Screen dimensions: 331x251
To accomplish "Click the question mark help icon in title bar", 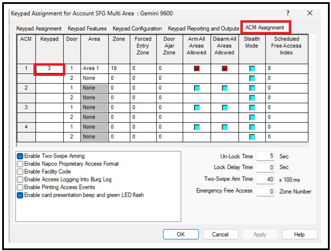I will tap(288, 13).
